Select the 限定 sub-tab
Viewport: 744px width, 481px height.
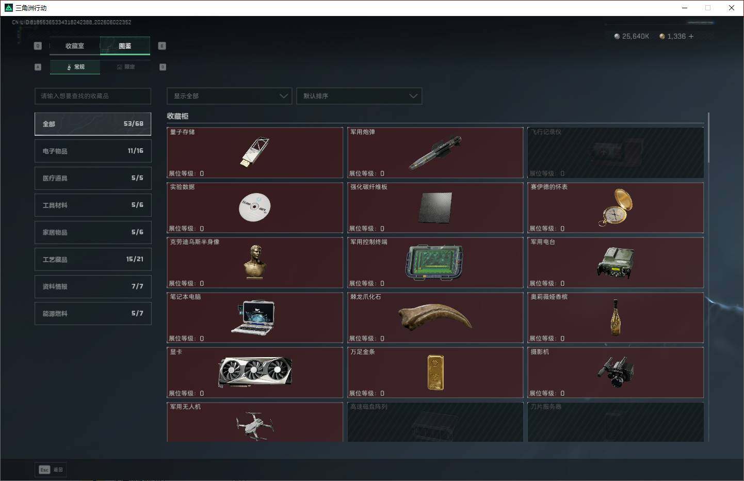(125, 67)
